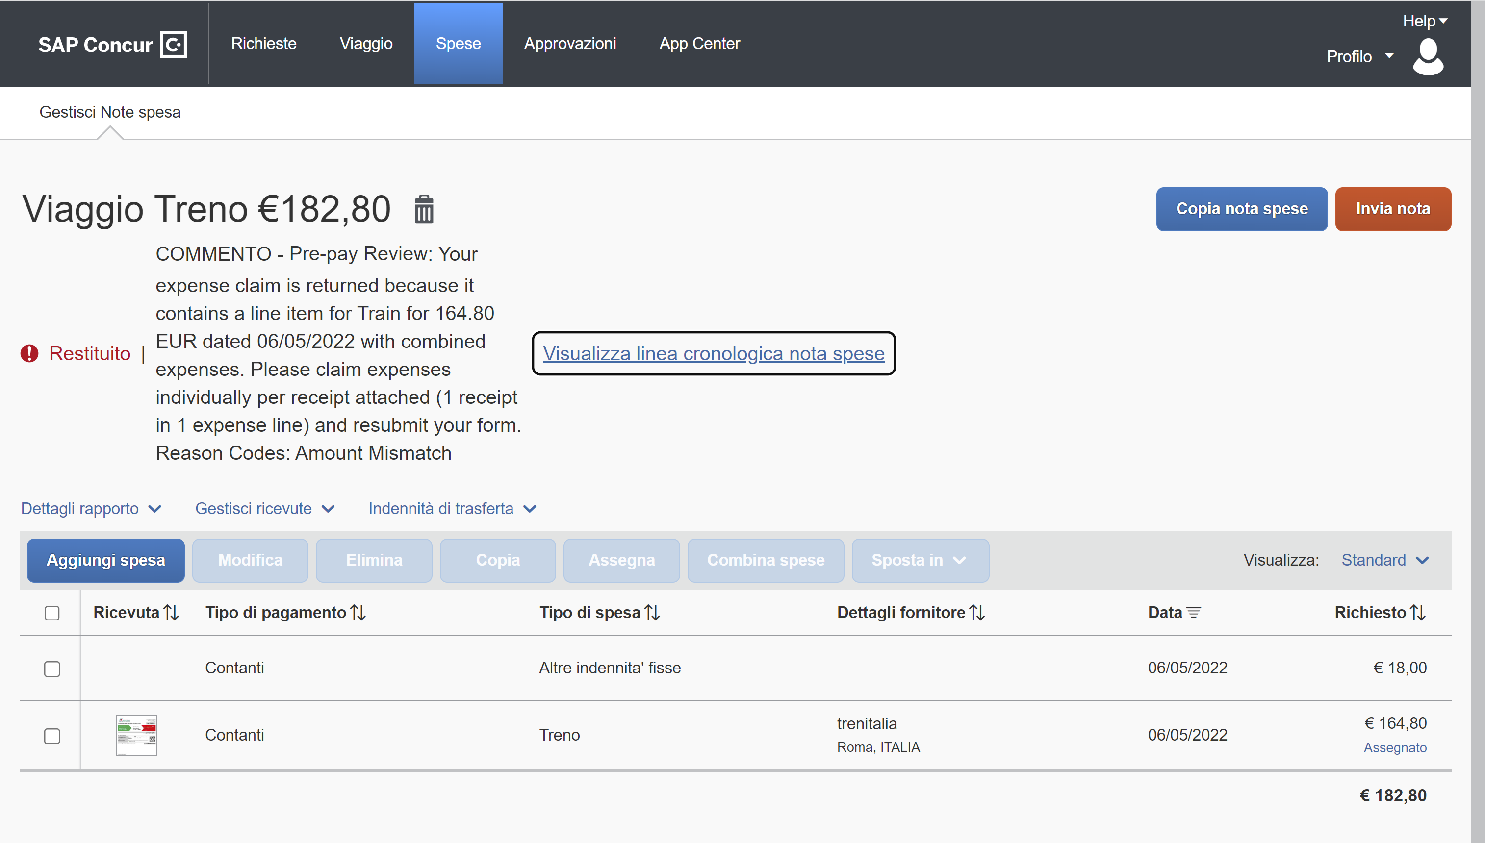
Task: Sort by Dettagli fornitore arrows
Action: [x=977, y=613]
